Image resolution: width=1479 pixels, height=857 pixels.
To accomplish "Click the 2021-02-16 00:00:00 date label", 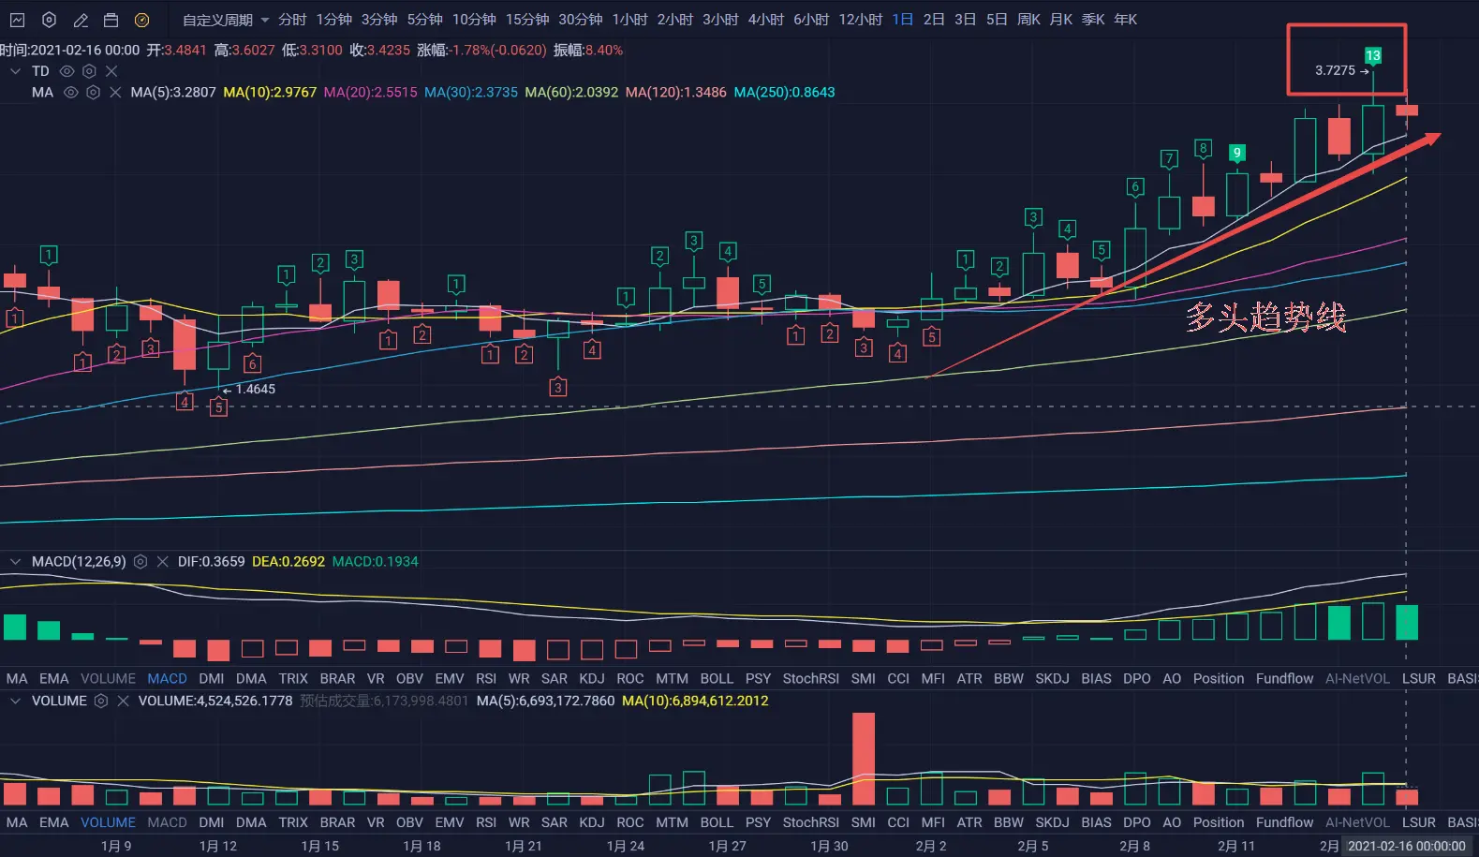I will tap(1406, 846).
